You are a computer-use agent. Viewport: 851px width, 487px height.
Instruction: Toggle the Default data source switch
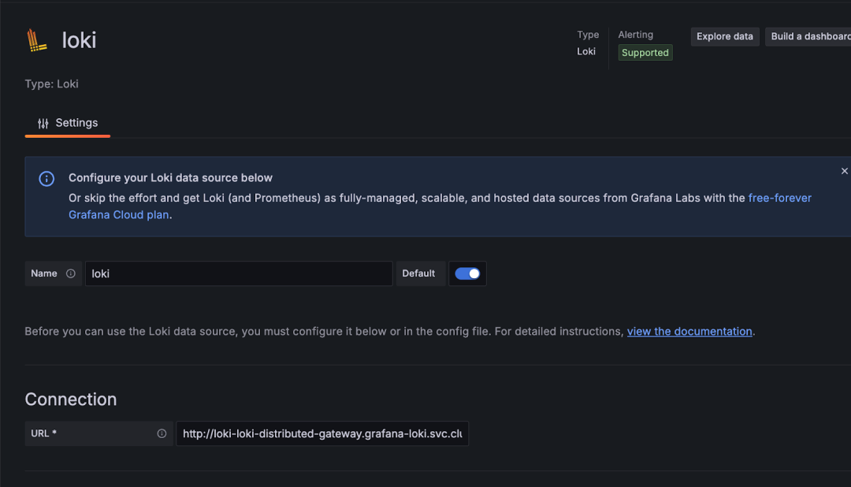467,273
